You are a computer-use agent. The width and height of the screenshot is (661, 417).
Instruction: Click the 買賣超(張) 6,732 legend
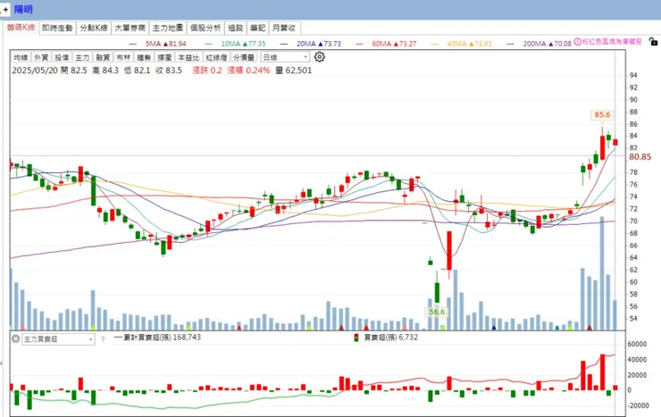pos(386,338)
